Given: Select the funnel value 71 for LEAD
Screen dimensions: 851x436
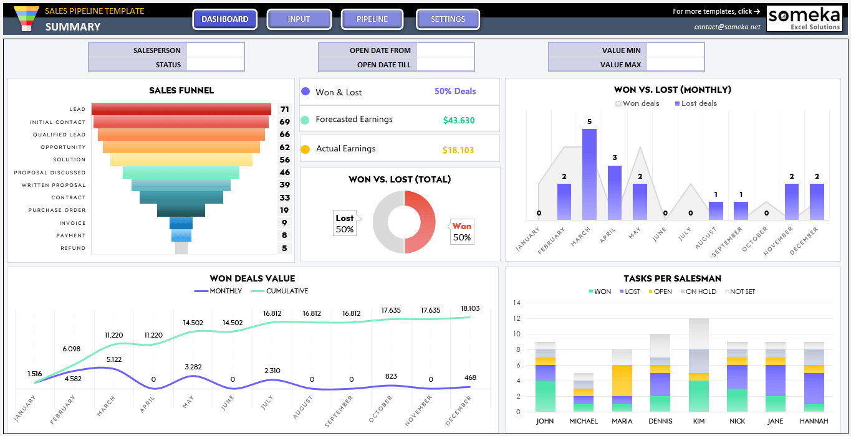Looking at the screenshot, I should (x=285, y=109).
